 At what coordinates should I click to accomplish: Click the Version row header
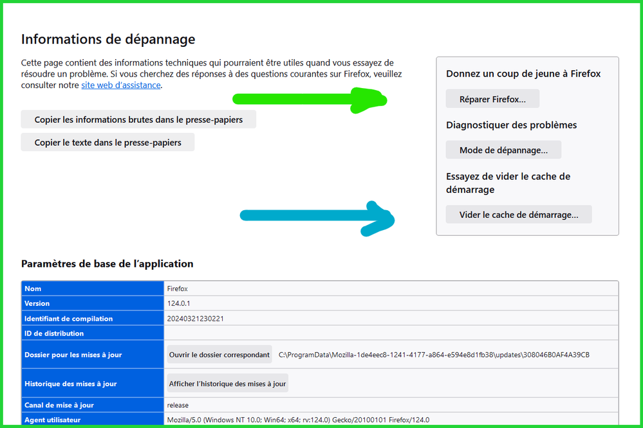(x=93, y=303)
